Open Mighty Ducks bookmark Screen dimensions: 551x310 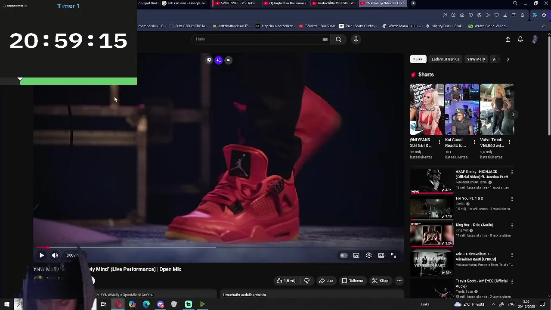pos(445,26)
